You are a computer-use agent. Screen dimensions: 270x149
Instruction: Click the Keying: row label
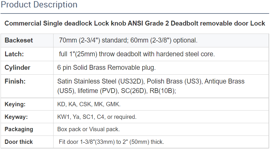coord(15,105)
